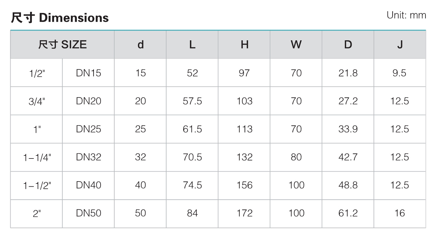
Task: Select the 61.2 diameter value
Action: coord(348,213)
